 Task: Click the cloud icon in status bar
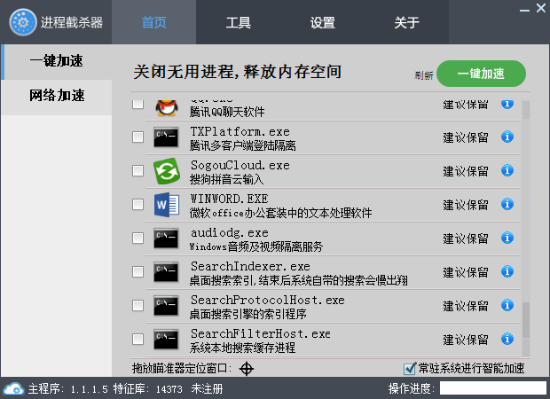(13, 388)
